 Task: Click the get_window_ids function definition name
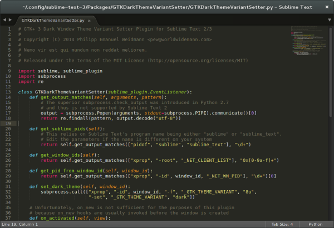pyautogui.click(x=60, y=155)
